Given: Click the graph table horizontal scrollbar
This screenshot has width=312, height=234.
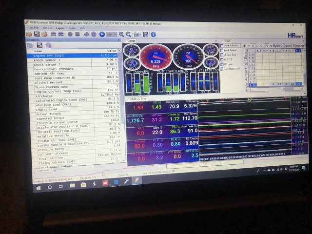Looking at the screenshot, I should coord(277,89).
